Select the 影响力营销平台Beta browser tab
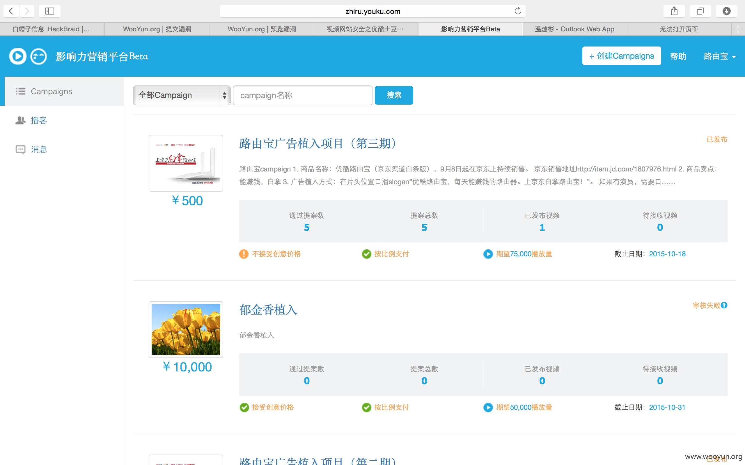The height and width of the screenshot is (465, 745). [x=470, y=29]
